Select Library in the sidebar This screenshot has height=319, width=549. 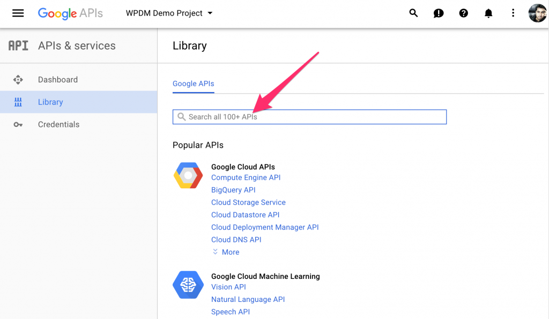pyautogui.click(x=50, y=102)
